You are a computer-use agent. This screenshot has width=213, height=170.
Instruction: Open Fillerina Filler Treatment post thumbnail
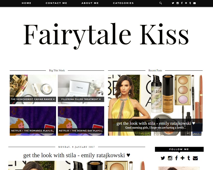81,89
